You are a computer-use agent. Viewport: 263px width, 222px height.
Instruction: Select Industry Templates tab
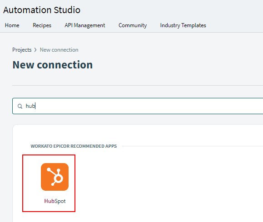[183, 25]
